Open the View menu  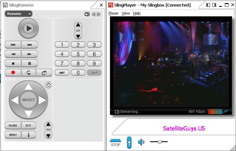126,13
